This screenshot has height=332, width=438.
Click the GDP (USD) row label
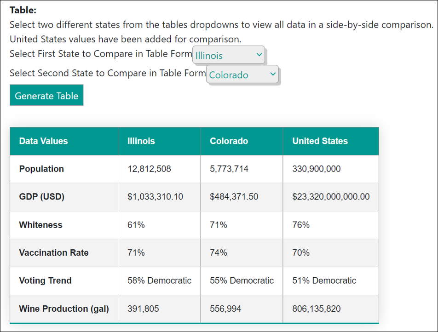(41, 197)
